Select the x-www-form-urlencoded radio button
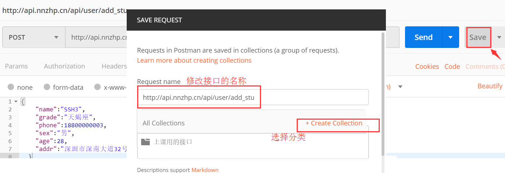505x173 pixels. pyautogui.click(x=97, y=87)
